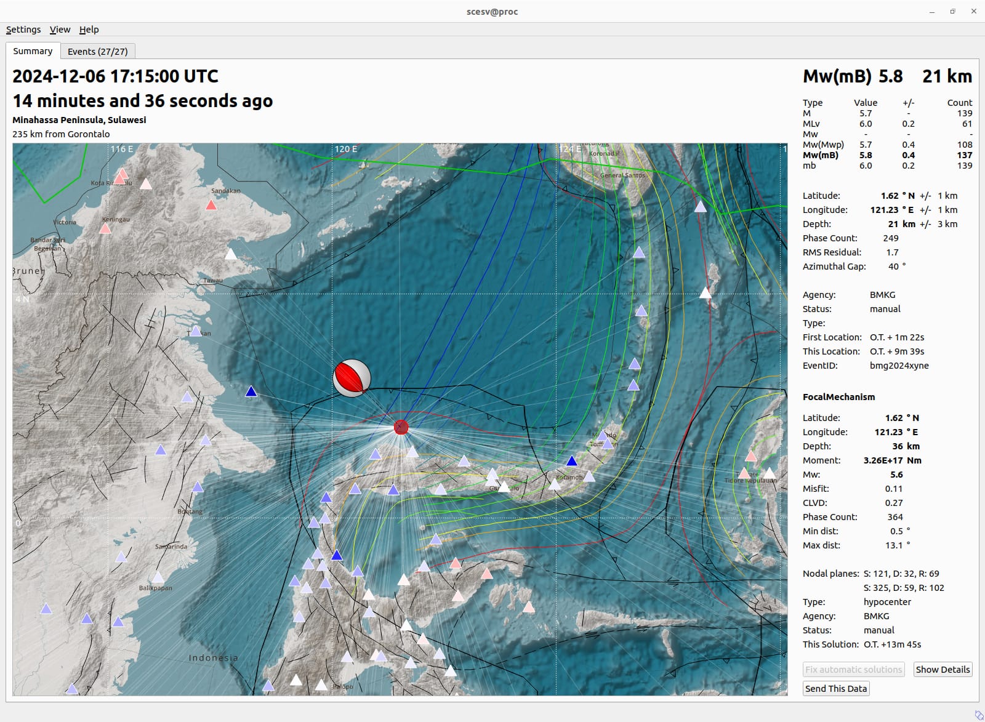Click the red-white focal mechanism beachball
Viewport: 985px width, 722px height.
[x=352, y=378]
